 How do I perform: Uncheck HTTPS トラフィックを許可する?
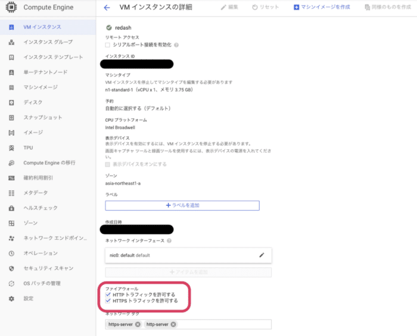click(108, 301)
